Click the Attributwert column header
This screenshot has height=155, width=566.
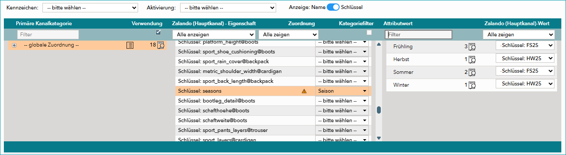[398, 23]
